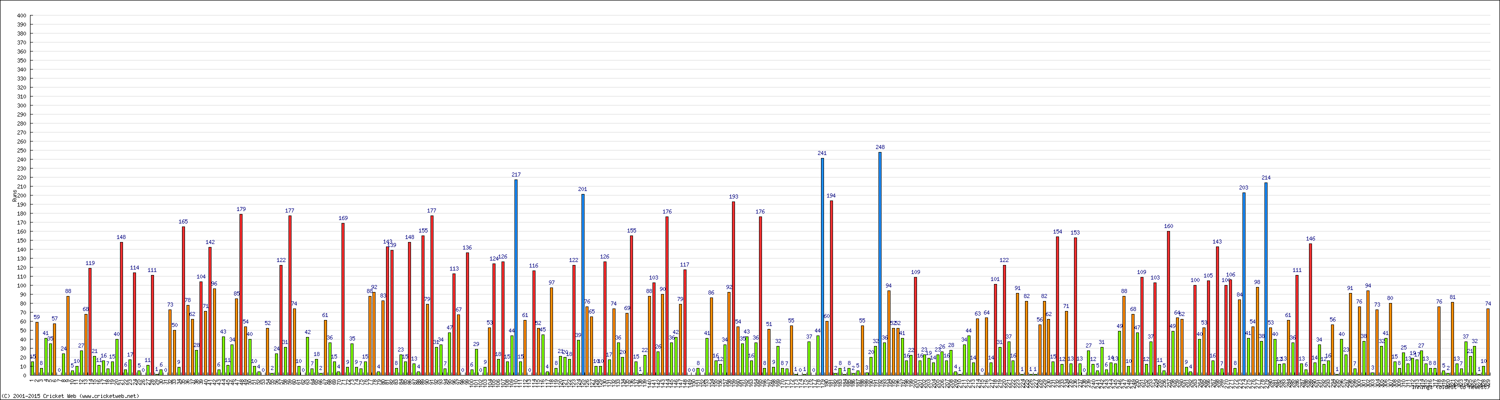The width and height of the screenshot is (1500, 400).
Task: Select the blue bar with value 217
Action: (516, 277)
